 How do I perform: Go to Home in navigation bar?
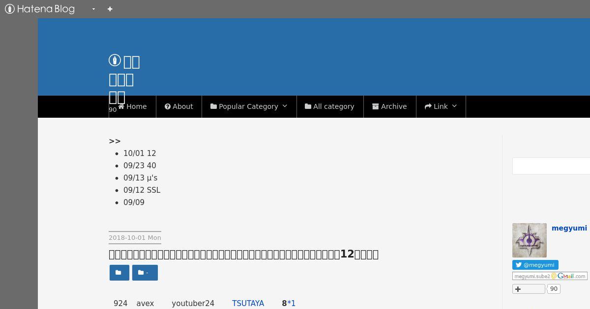tap(132, 106)
